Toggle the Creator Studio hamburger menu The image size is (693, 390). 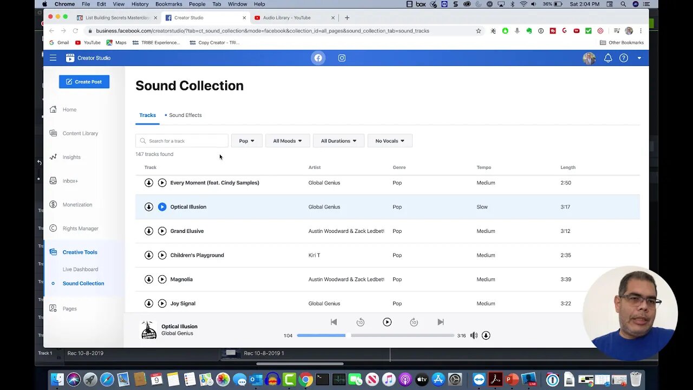[x=53, y=58]
